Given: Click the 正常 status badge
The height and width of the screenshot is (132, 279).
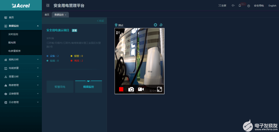Looking at the screenshot, I should [74, 30].
